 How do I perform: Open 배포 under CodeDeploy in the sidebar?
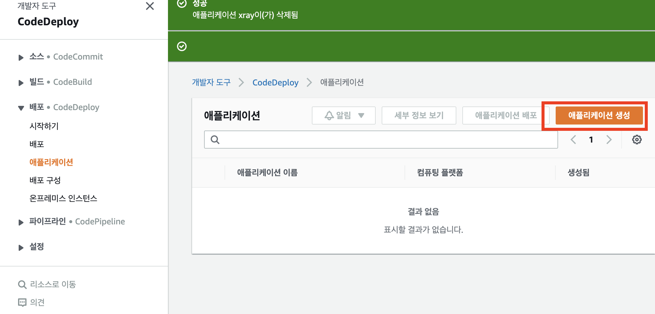pos(37,144)
